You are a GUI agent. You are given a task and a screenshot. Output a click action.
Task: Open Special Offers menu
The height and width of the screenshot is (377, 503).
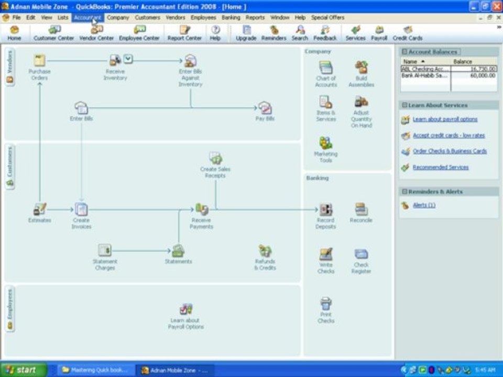pos(327,17)
